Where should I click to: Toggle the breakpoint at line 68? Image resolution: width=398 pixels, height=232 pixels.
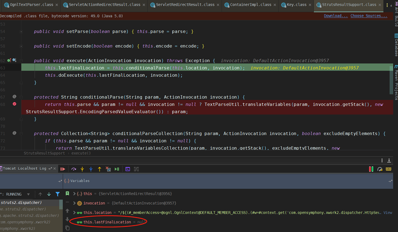click(15, 104)
